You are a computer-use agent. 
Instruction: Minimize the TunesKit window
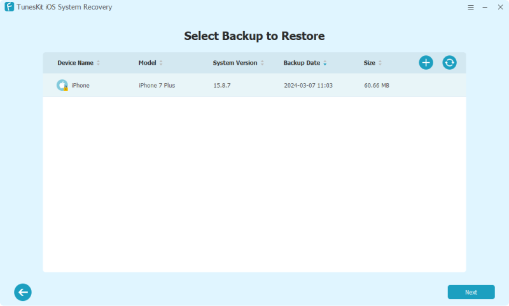coord(485,7)
